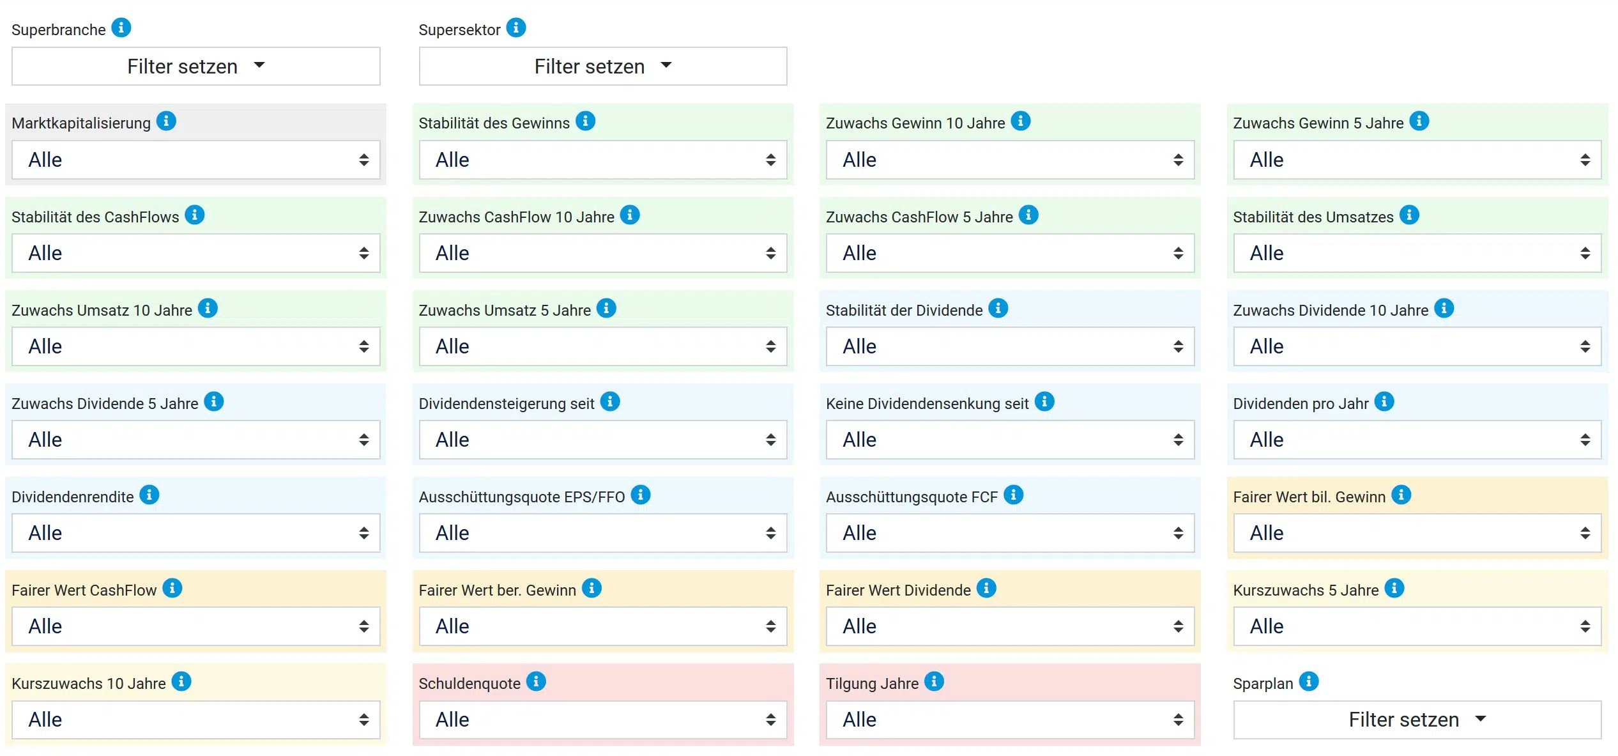Viewport: 1618px width, 756px height.
Task: Open the Dividendenrendite select box
Action: point(196,533)
